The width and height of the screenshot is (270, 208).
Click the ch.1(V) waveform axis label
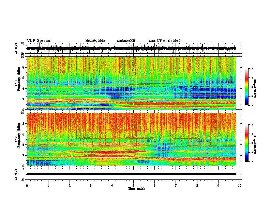tap(16, 48)
